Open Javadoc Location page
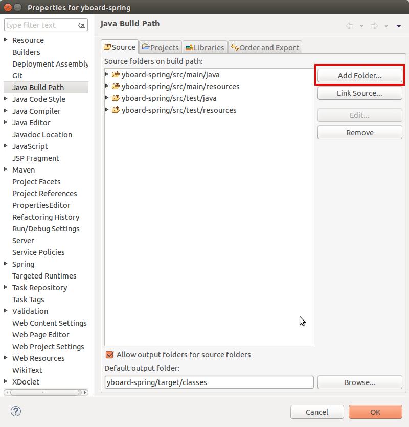 pos(42,135)
